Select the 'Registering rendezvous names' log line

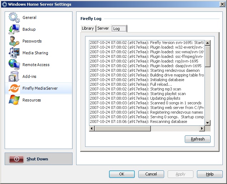pyautogui.click(x=147, y=112)
